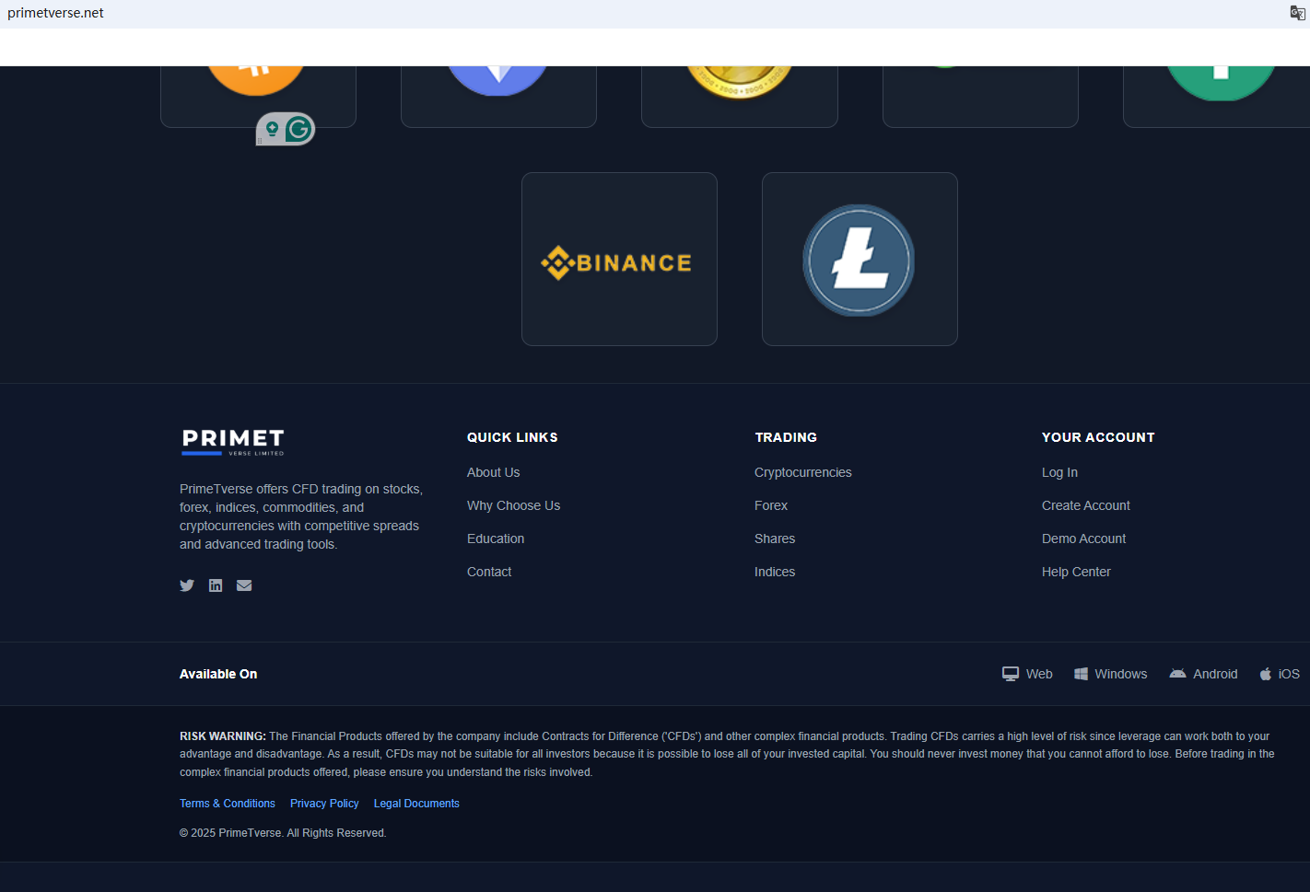Click the orange coin card
This screenshot has width=1310, height=892.
(258, 97)
